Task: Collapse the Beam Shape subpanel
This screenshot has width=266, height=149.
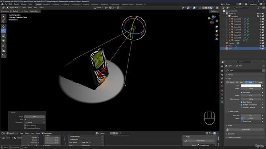Action: coord(233,111)
